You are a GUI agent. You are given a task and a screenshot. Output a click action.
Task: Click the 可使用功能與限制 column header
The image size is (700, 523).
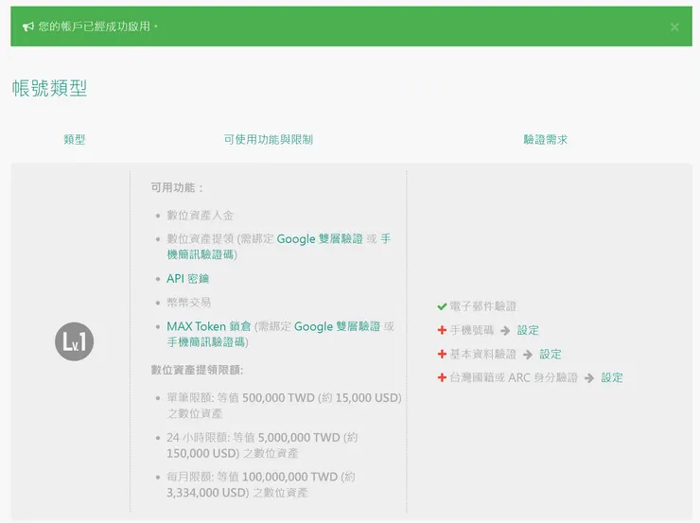(269, 139)
